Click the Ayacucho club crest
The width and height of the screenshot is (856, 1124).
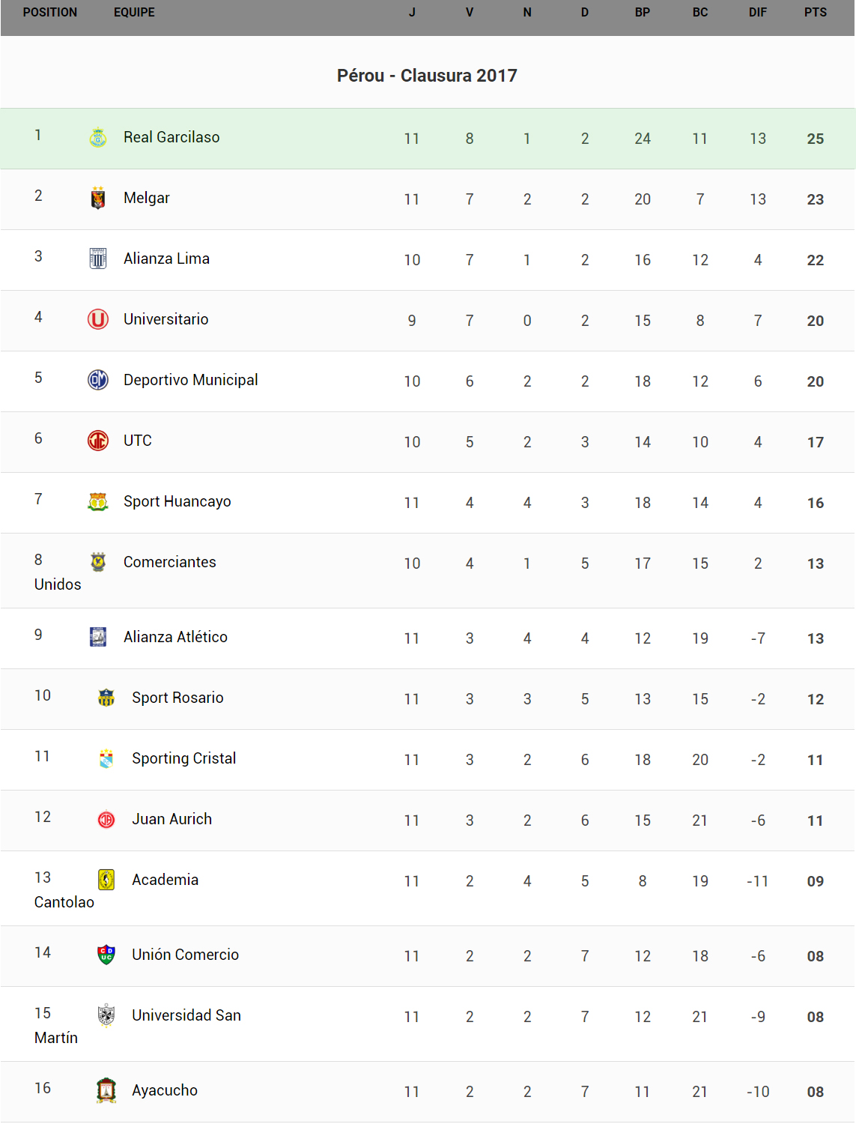pos(106,1090)
